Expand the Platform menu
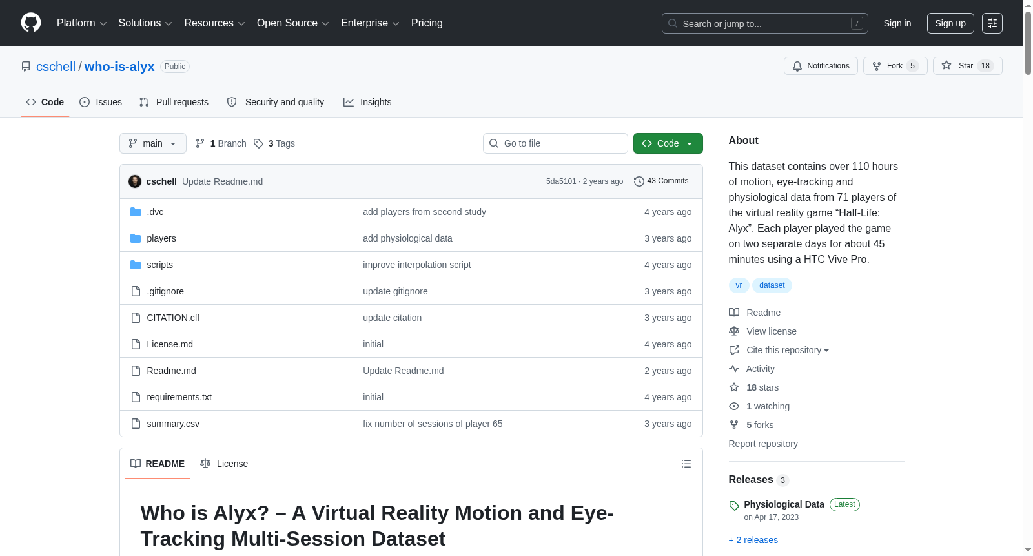Viewport: 1033px width, 556px height. (x=82, y=23)
